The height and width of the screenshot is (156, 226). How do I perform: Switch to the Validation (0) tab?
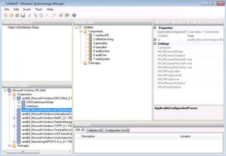[95, 130]
